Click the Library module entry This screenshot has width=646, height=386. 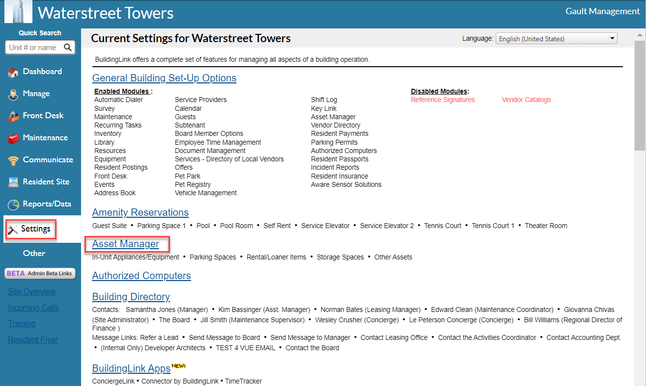coord(104,142)
